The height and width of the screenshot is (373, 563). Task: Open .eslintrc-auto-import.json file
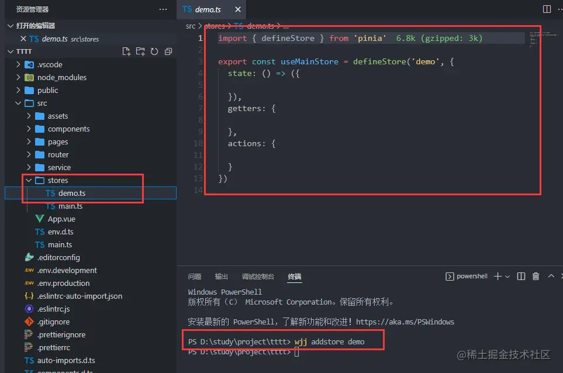point(91,296)
